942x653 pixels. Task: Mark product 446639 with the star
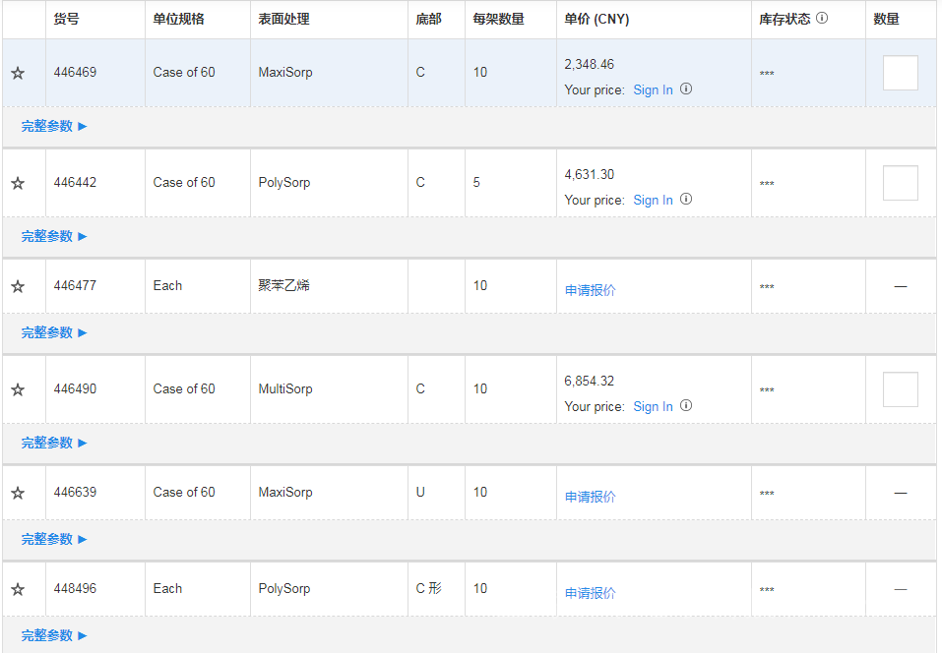point(18,493)
